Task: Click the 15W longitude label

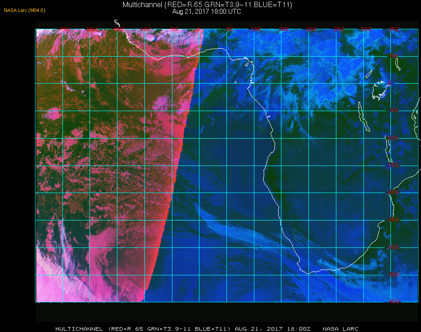Action: point(119,29)
